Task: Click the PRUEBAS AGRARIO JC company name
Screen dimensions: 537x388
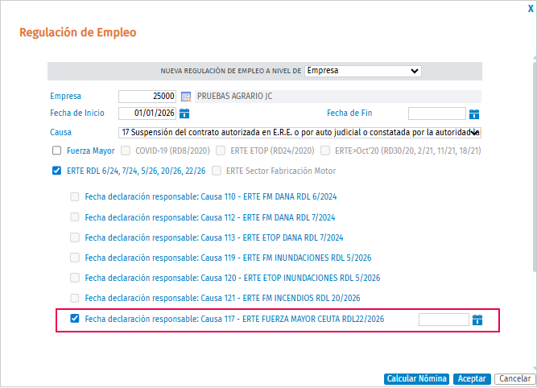Action: (235, 97)
